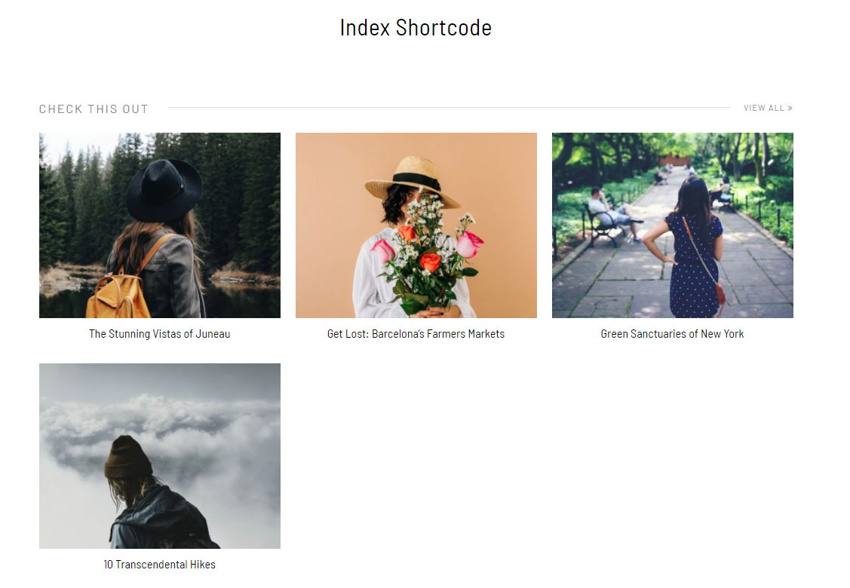
Task: Select the New York park path thumbnail
Action: click(x=673, y=225)
